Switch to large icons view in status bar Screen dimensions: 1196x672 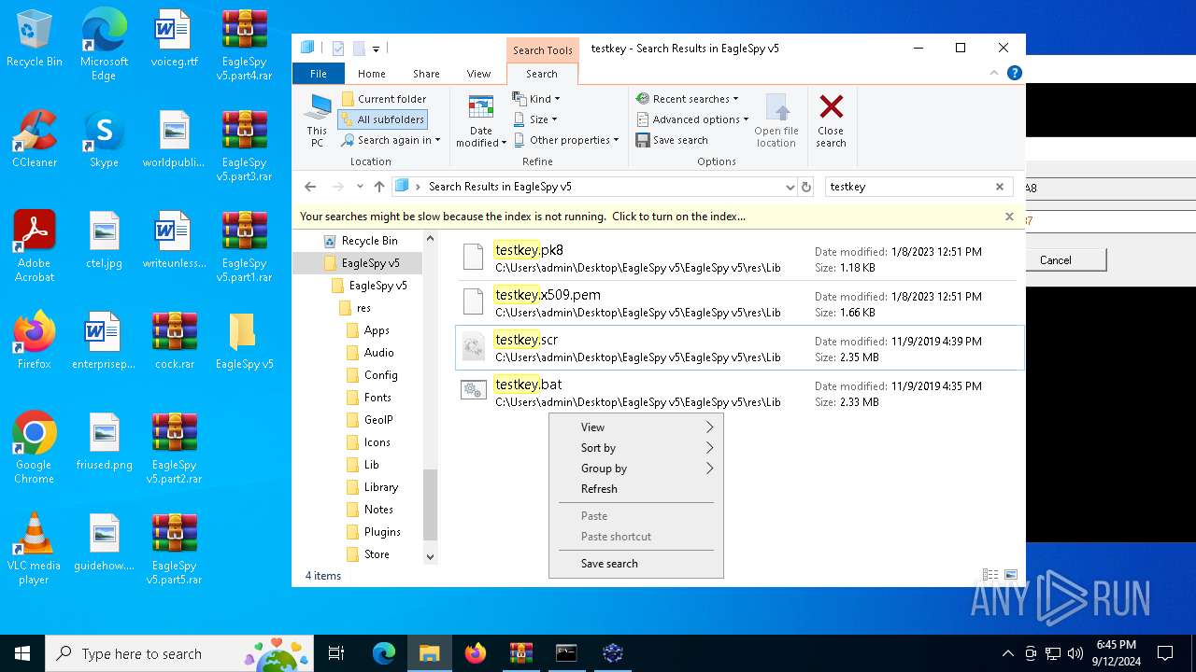pos(1010,576)
